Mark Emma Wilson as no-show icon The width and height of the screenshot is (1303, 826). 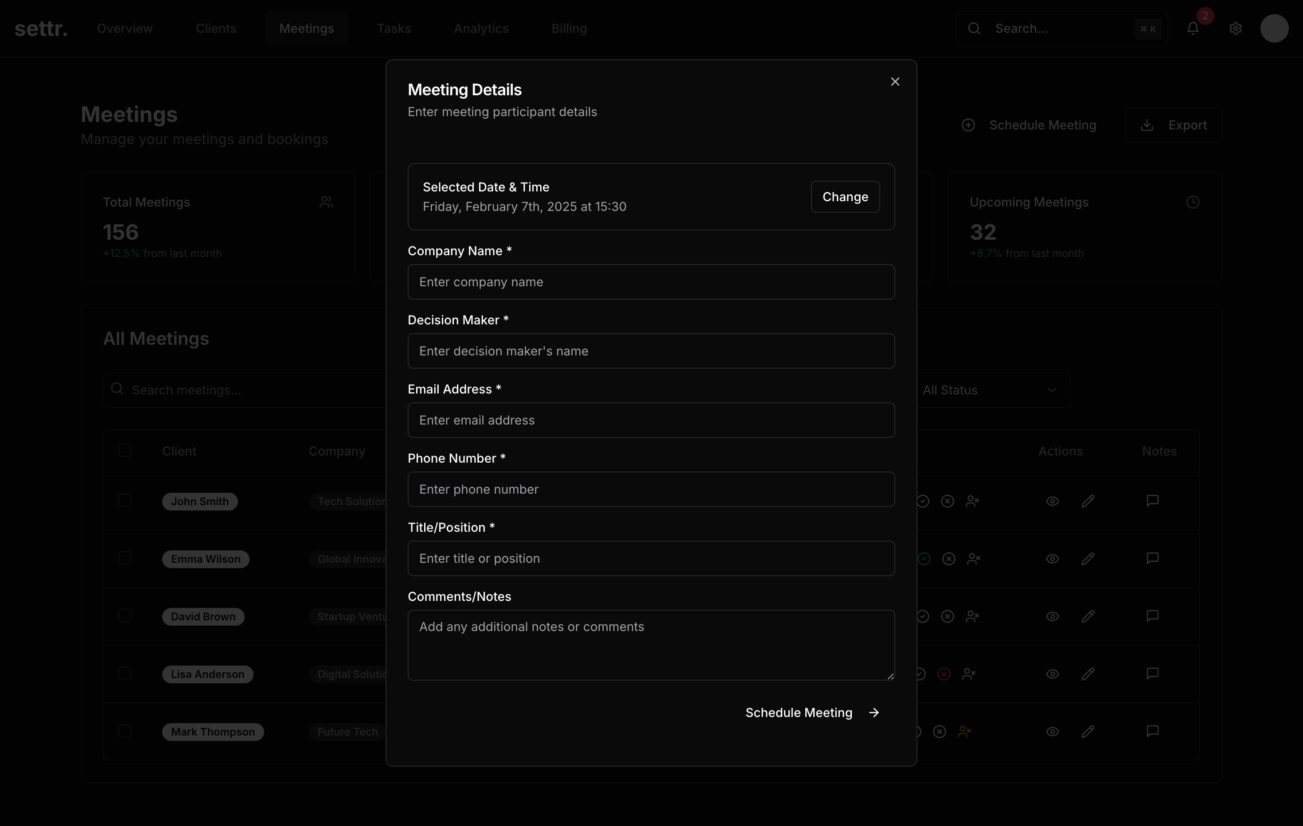(x=973, y=559)
